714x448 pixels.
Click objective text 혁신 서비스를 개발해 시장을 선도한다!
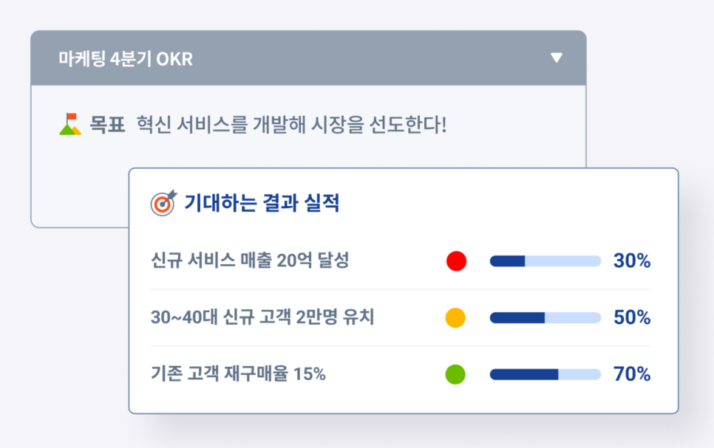tap(291, 125)
